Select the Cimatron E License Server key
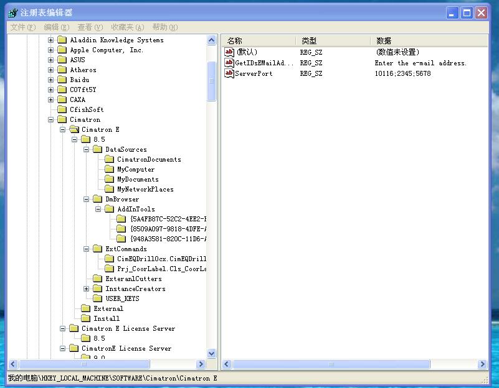499x388 pixels. [x=128, y=328]
